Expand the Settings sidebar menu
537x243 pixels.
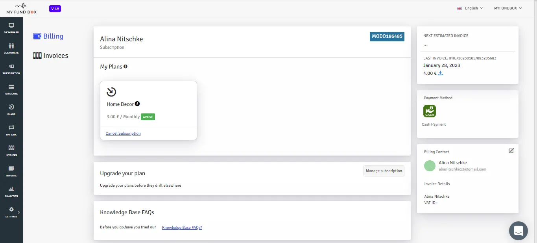click(x=11, y=212)
